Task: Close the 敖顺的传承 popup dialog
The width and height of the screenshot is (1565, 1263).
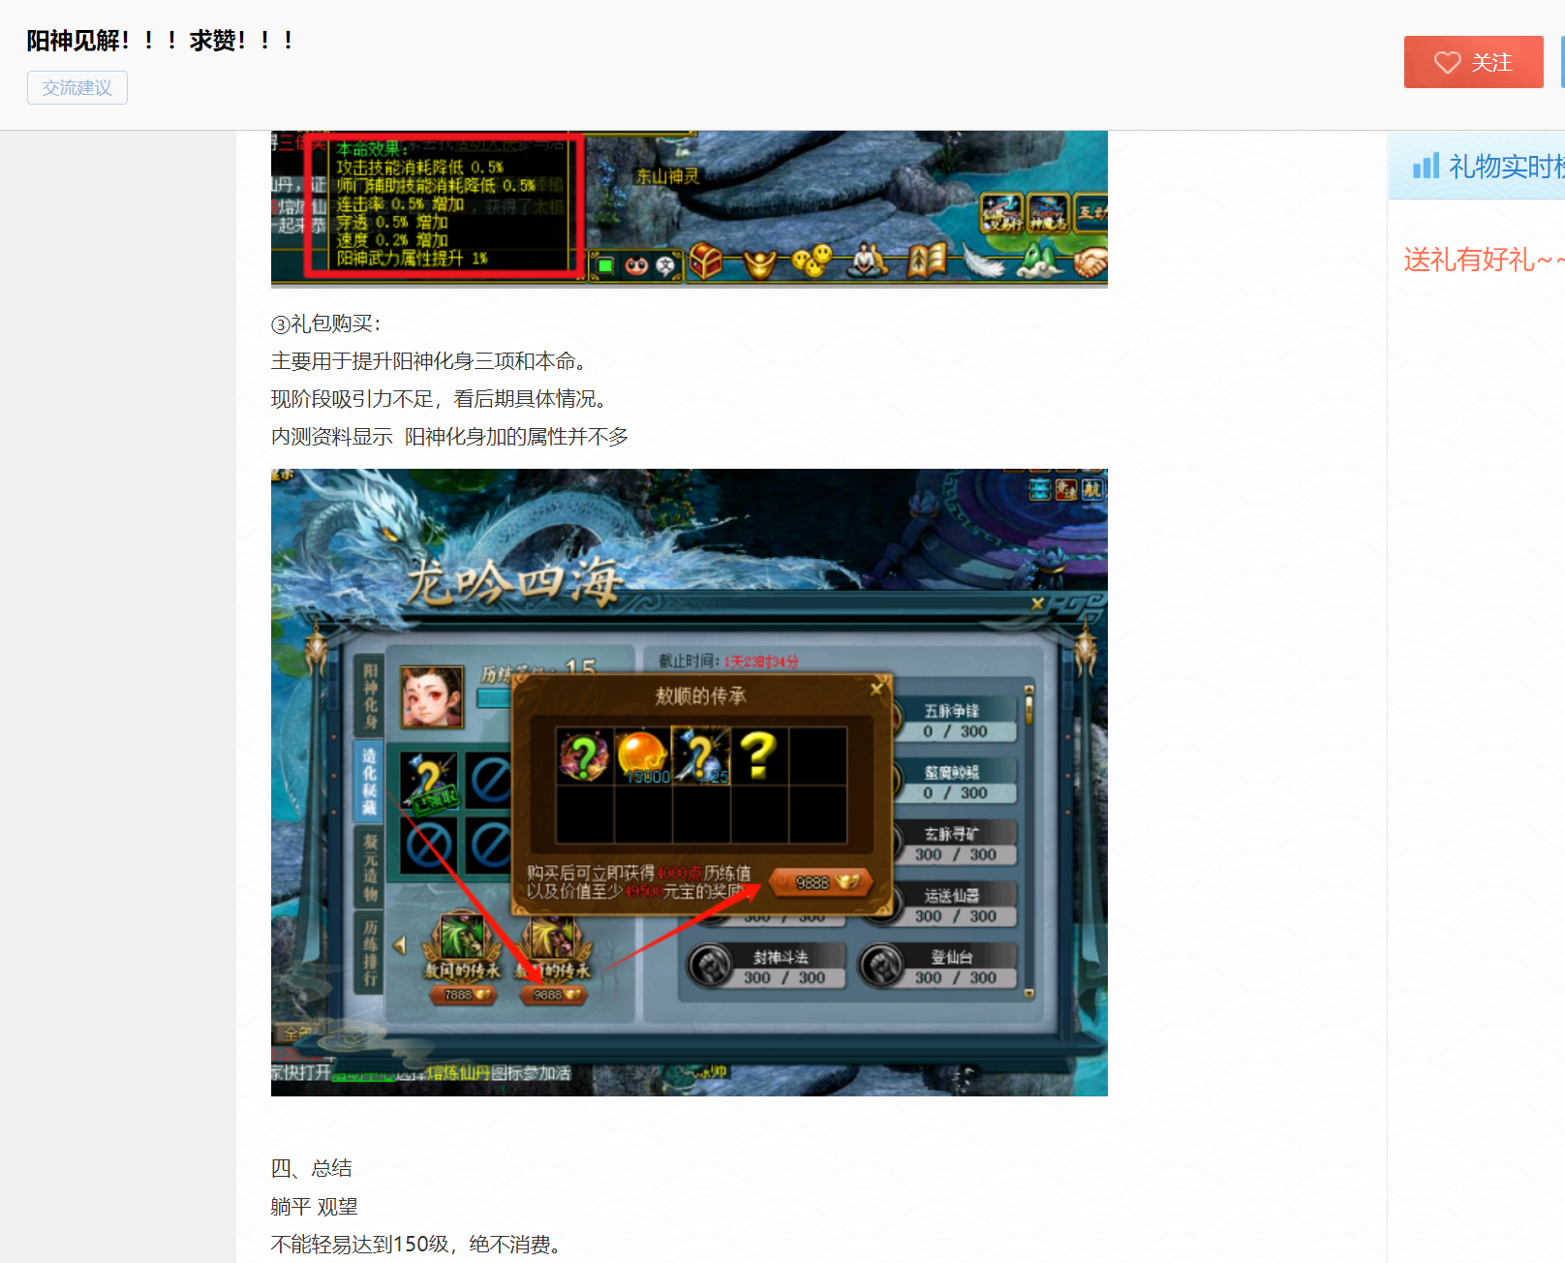Action: pos(876,689)
